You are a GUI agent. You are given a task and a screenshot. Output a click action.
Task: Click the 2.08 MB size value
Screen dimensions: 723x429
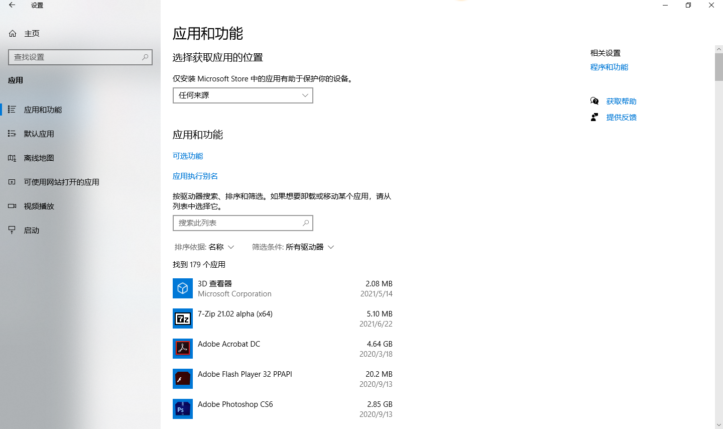(379, 284)
